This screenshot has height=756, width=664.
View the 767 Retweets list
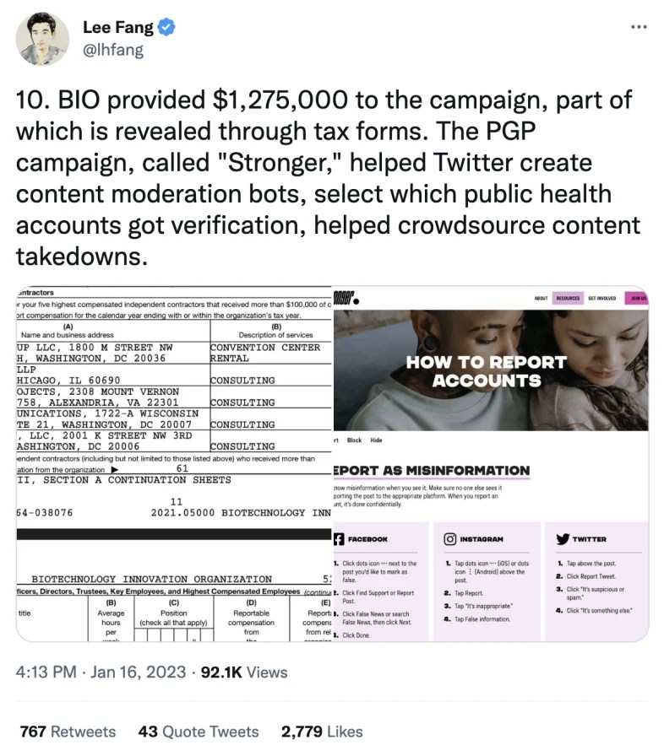(x=68, y=732)
